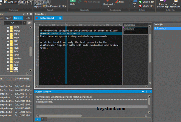Screen dimensions: 181x122
Task: Go to Next bookmark
Action: pyautogui.click(x=119, y=2)
